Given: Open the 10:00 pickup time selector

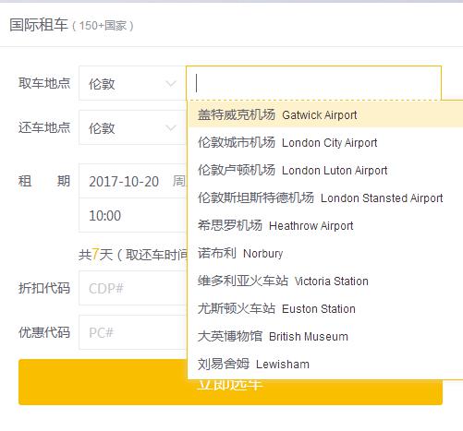Looking at the screenshot, I should [x=133, y=215].
